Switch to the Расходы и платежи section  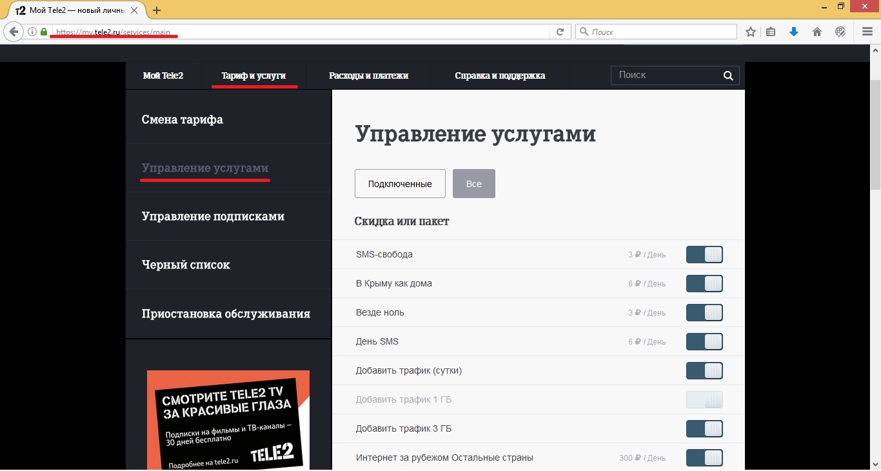pos(368,75)
